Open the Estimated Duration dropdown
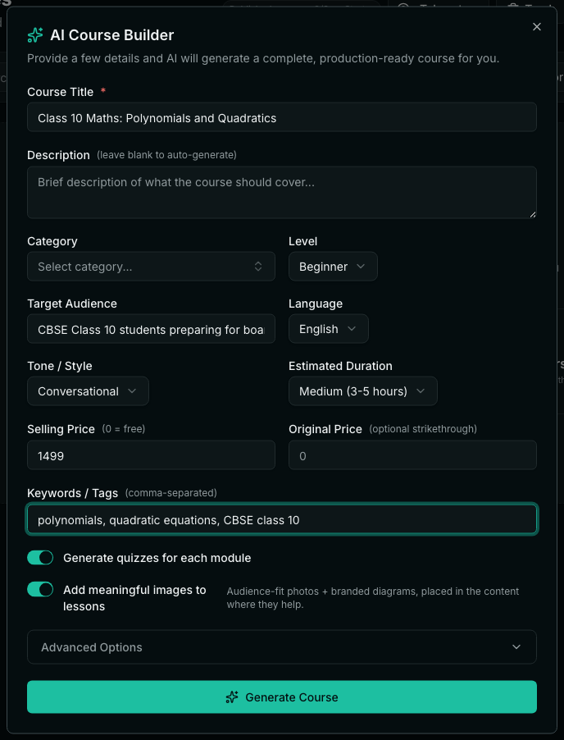This screenshot has height=740, width=564. [x=363, y=391]
